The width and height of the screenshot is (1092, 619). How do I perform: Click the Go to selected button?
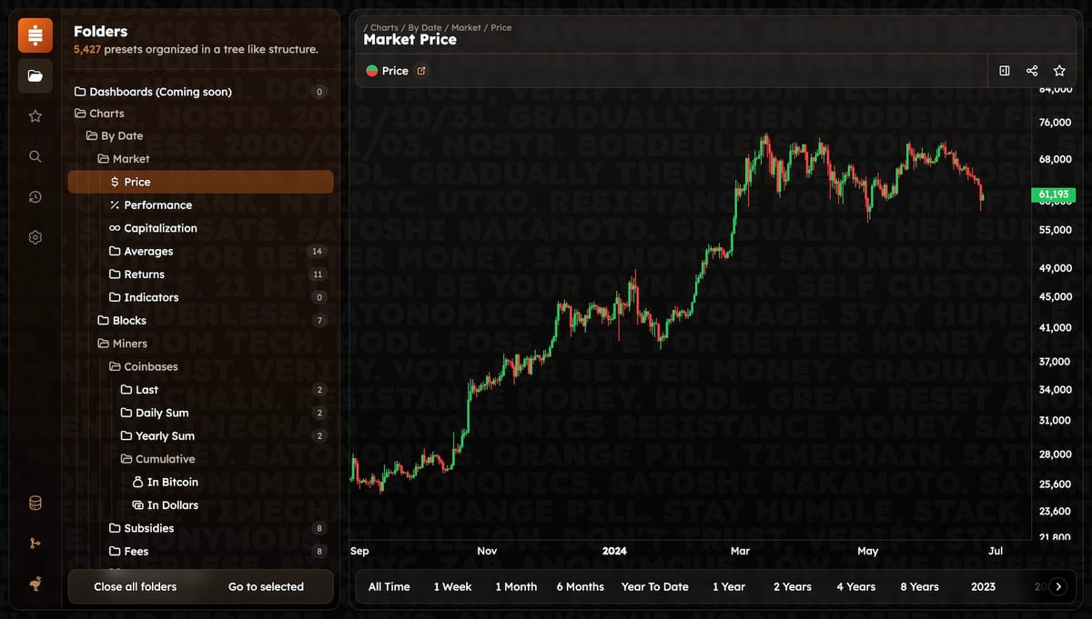[266, 587]
